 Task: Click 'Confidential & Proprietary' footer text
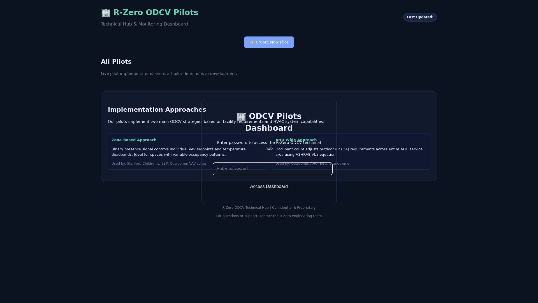click(x=294, y=208)
